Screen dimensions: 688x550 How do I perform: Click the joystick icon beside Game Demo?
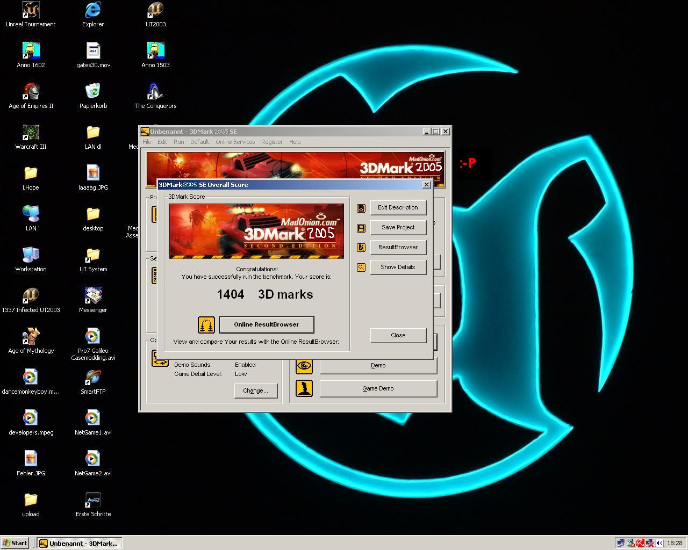(304, 388)
